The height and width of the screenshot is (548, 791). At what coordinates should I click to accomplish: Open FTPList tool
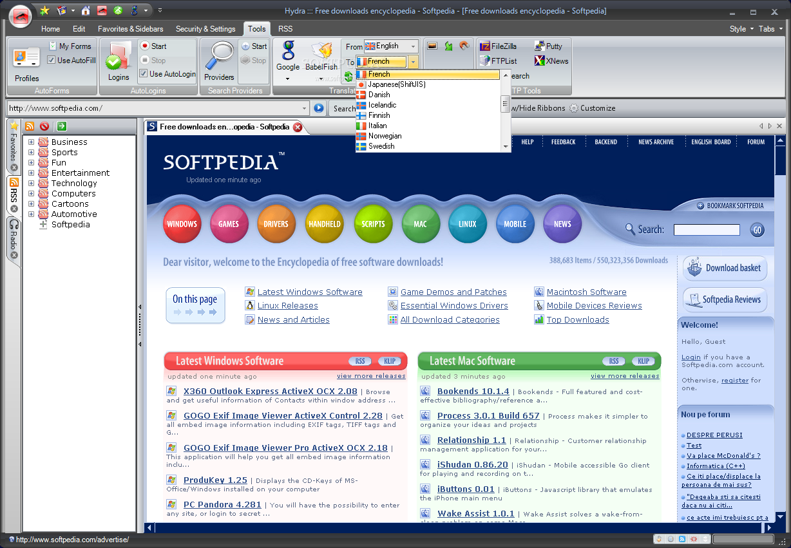tap(498, 61)
